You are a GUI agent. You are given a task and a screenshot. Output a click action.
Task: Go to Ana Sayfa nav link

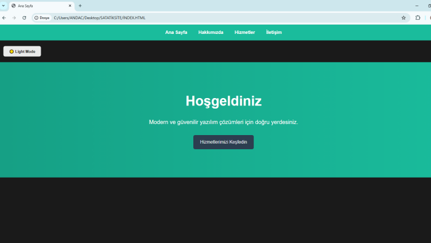click(x=176, y=33)
